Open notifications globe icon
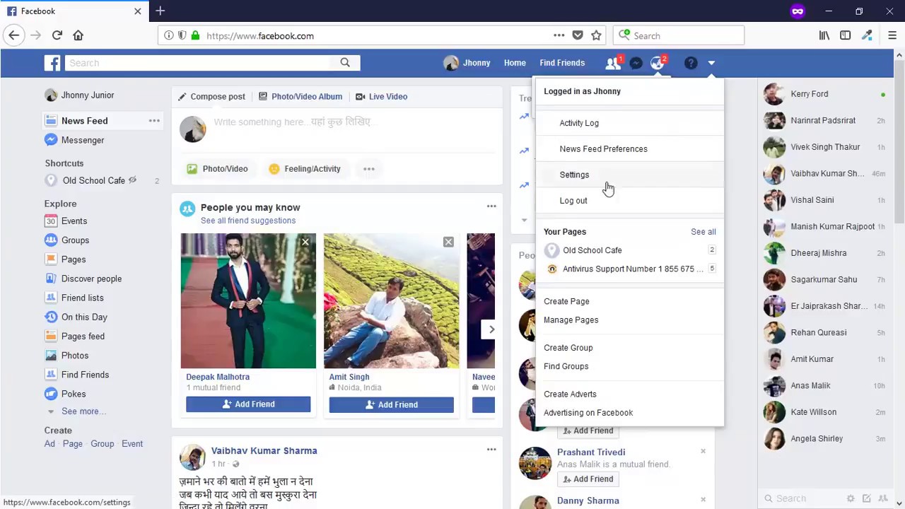This screenshot has width=905, height=509. point(658,63)
